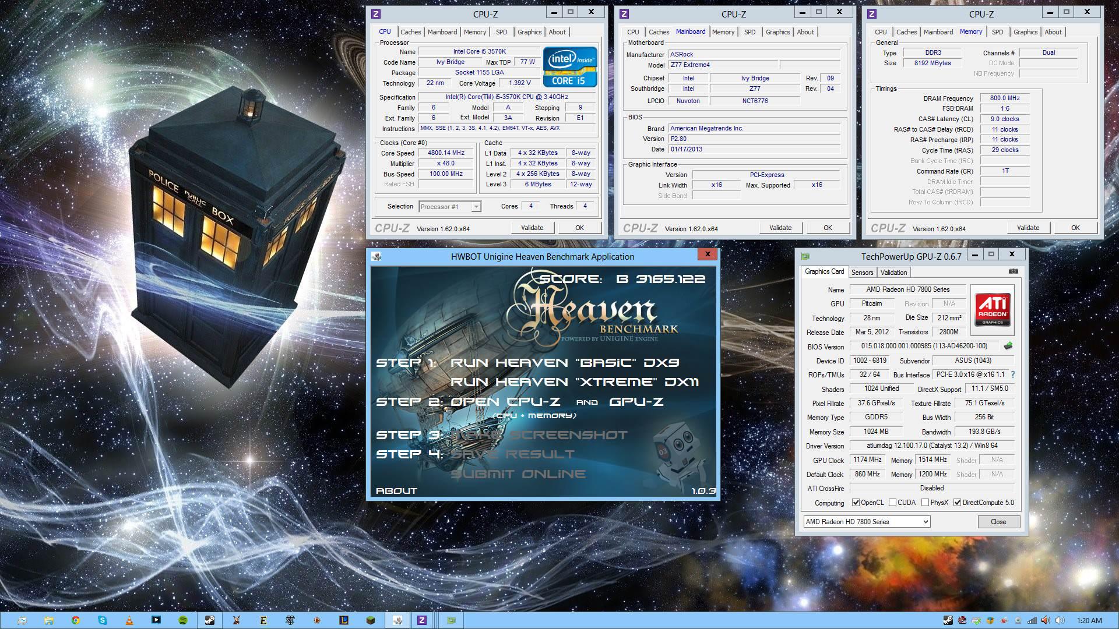Viewport: 1119px width, 629px height.
Task: Launch Minecraft from the taskbar
Action: (x=371, y=620)
